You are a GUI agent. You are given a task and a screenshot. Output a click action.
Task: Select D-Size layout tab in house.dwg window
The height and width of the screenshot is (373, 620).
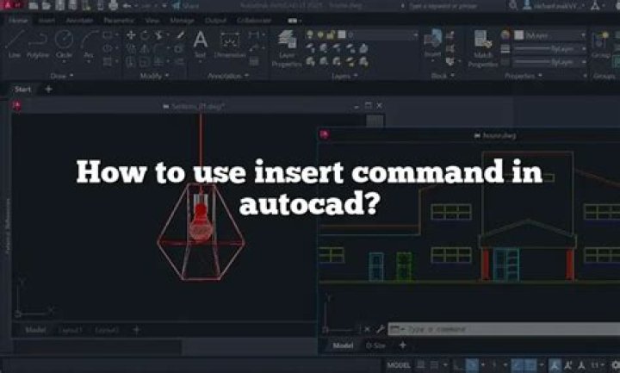point(375,345)
